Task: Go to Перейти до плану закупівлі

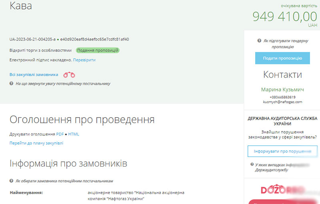Action: click(36, 143)
